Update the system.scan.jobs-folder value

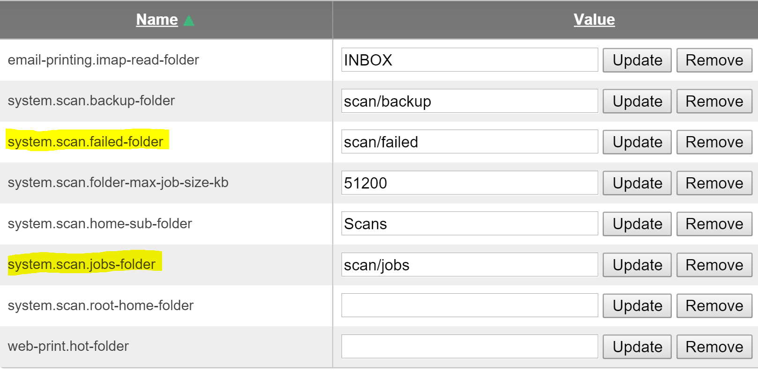(x=637, y=265)
